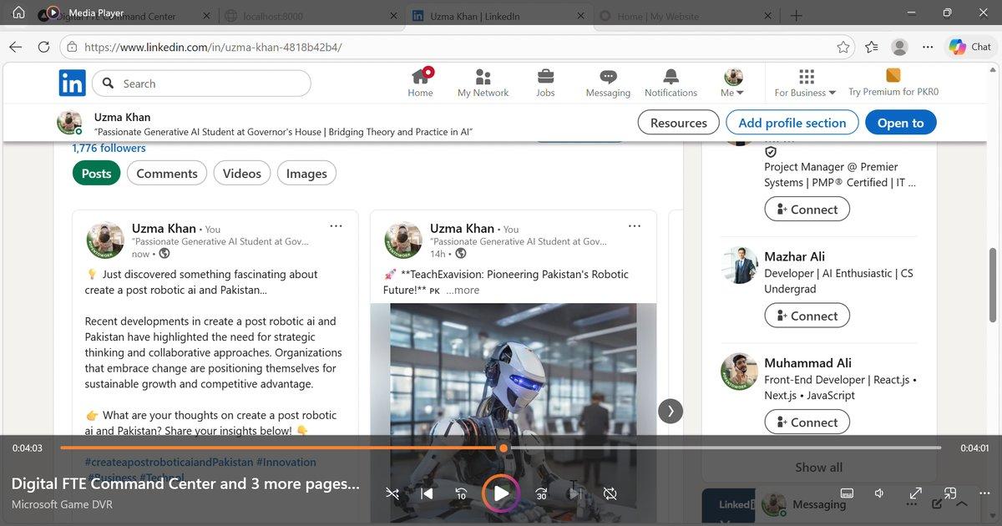Toggle full screen in Media Player
Viewport: 1002px width, 526px height.
915,493
